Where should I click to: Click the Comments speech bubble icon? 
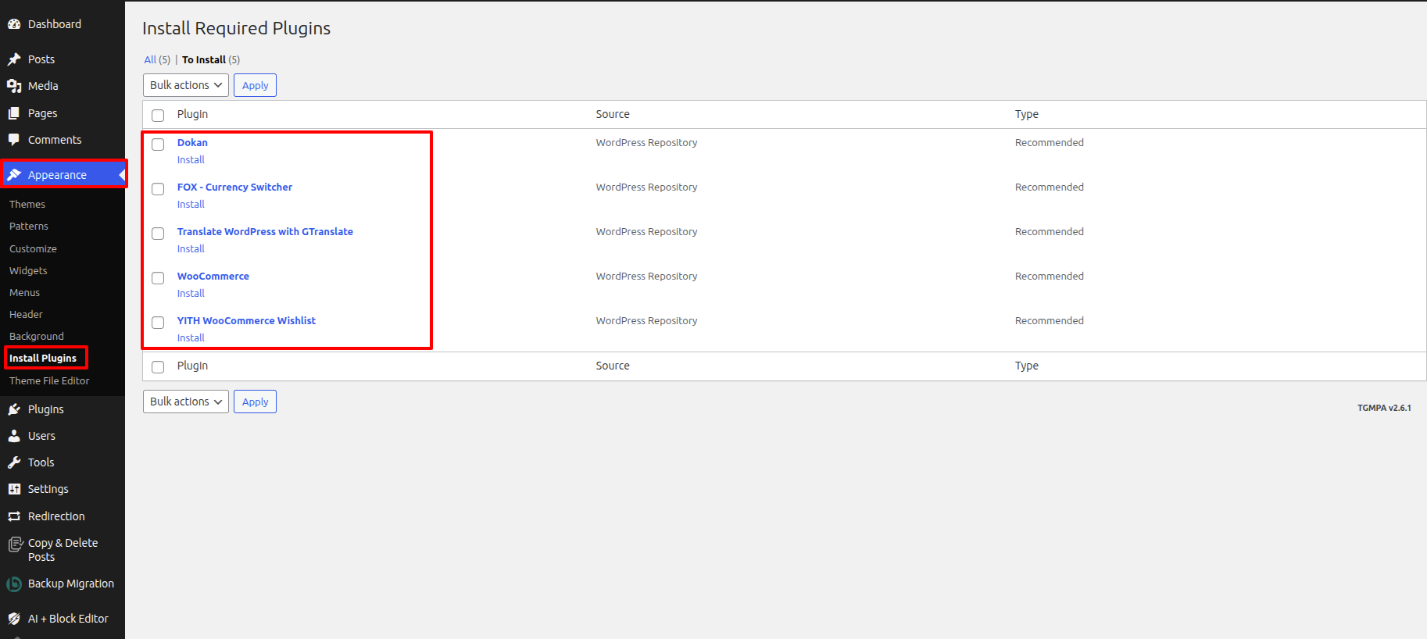[14, 140]
